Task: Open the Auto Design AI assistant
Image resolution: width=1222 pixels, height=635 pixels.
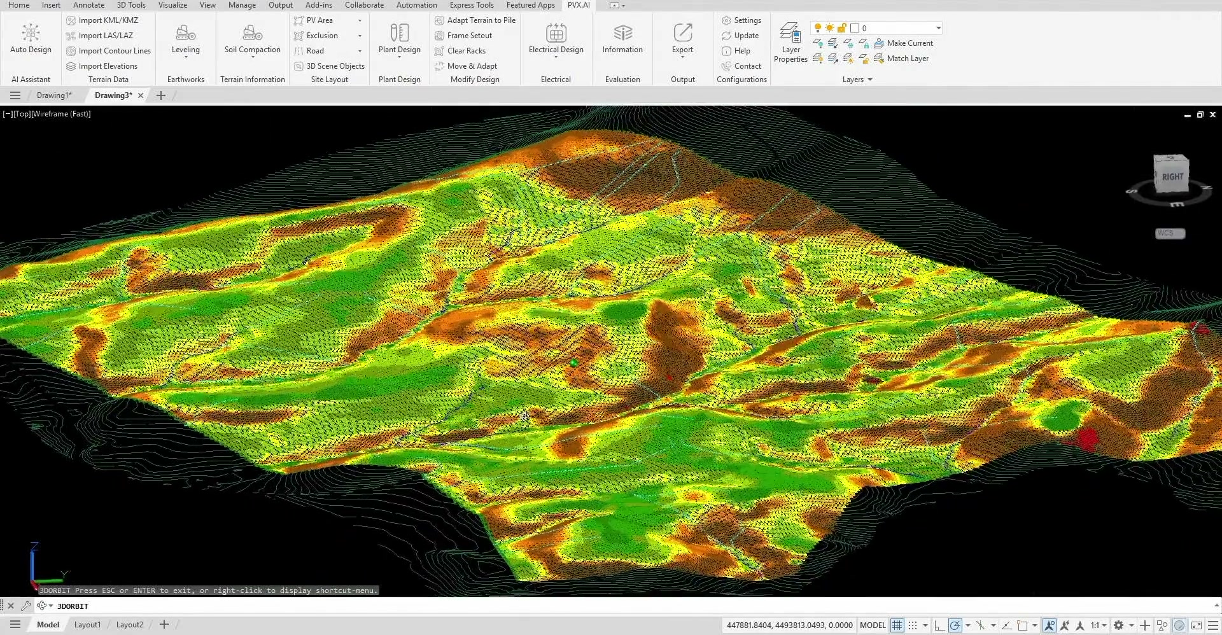Action: 31,38
